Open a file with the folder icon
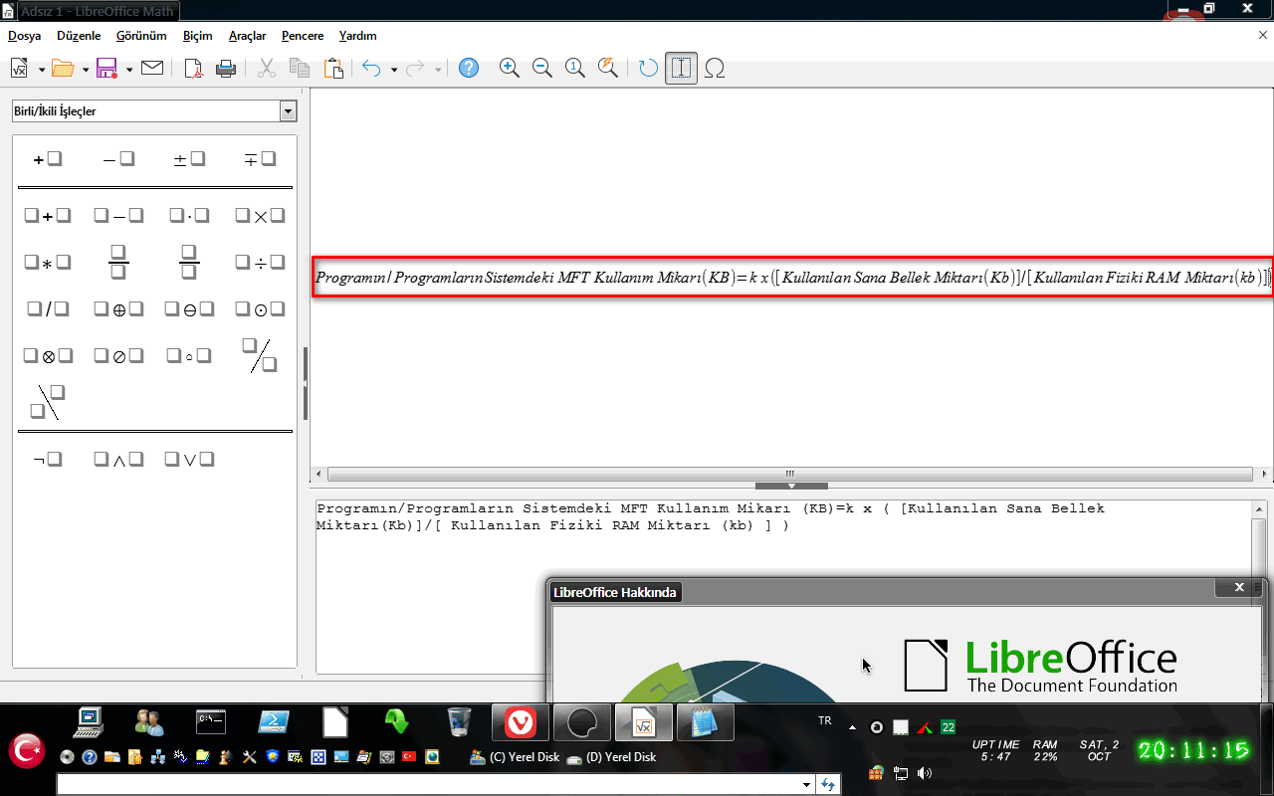The height and width of the screenshot is (796, 1274). (x=64, y=68)
